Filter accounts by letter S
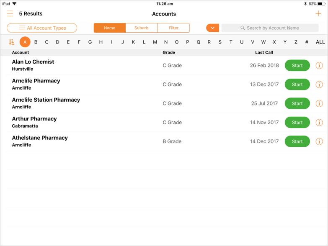This screenshot has height=246, width=328. tap(220, 42)
